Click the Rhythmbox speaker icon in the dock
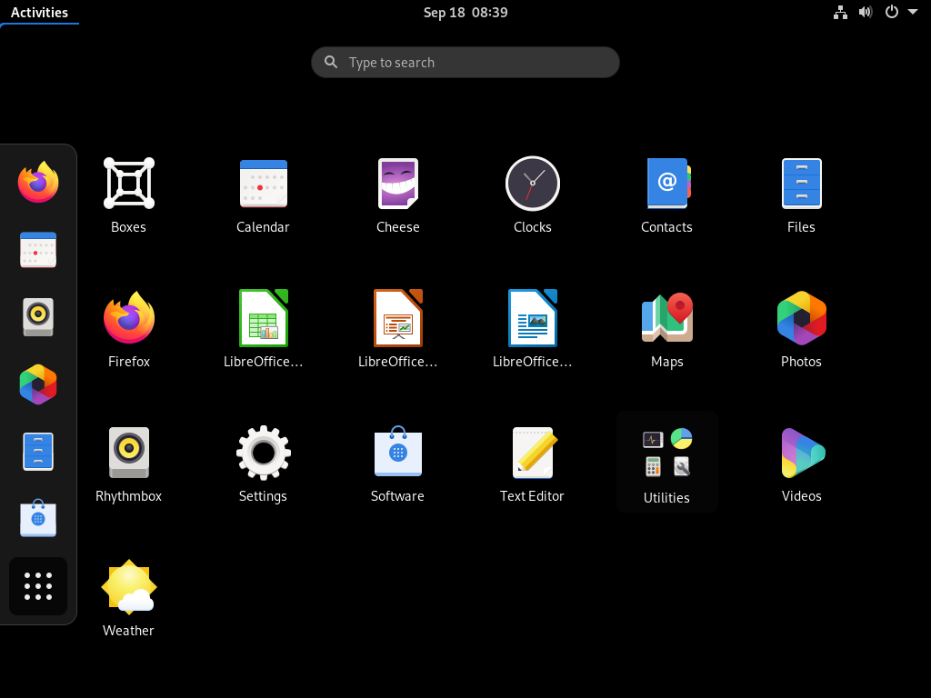Screen dimensions: 931x698 point(38,317)
